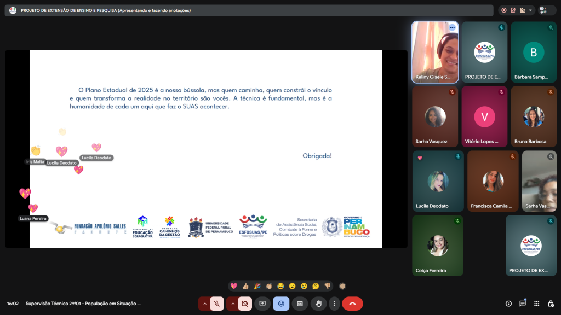Expand microphone audio settings arrow
The width and height of the screenshot is (561, 315).
[205, 304]
